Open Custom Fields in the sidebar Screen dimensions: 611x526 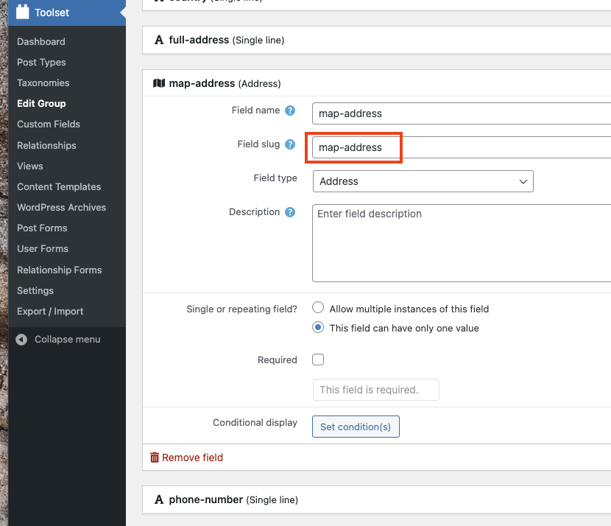[49, 125]
